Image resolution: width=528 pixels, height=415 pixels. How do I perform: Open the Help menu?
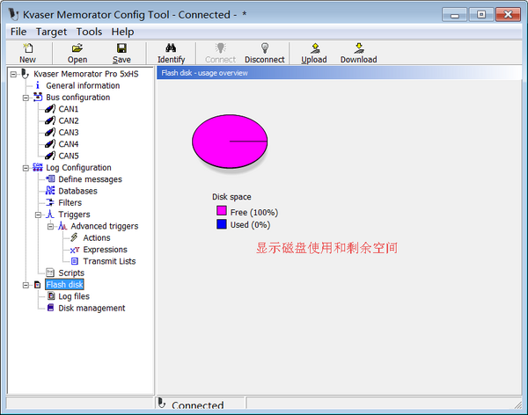(x=123, y=32)
